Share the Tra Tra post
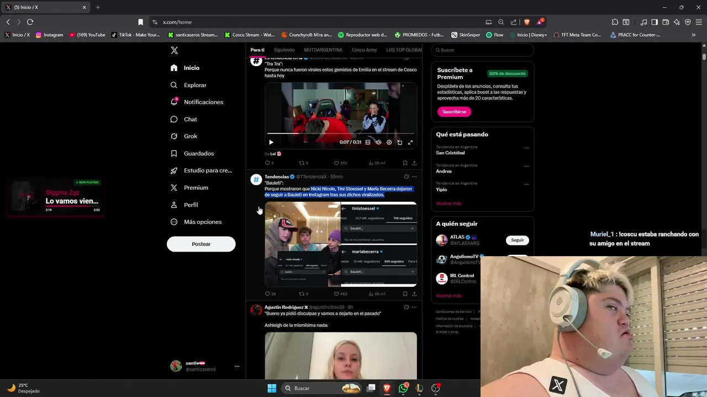This screenshot has width=707, height=397. [414, 163]
